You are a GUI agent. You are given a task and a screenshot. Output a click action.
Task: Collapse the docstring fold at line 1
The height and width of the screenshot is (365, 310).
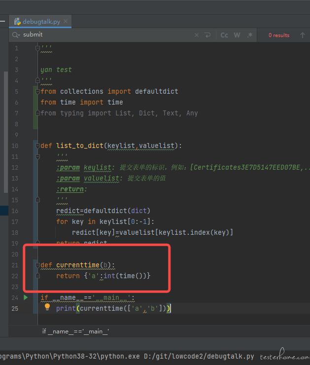[x=37, y=48]
